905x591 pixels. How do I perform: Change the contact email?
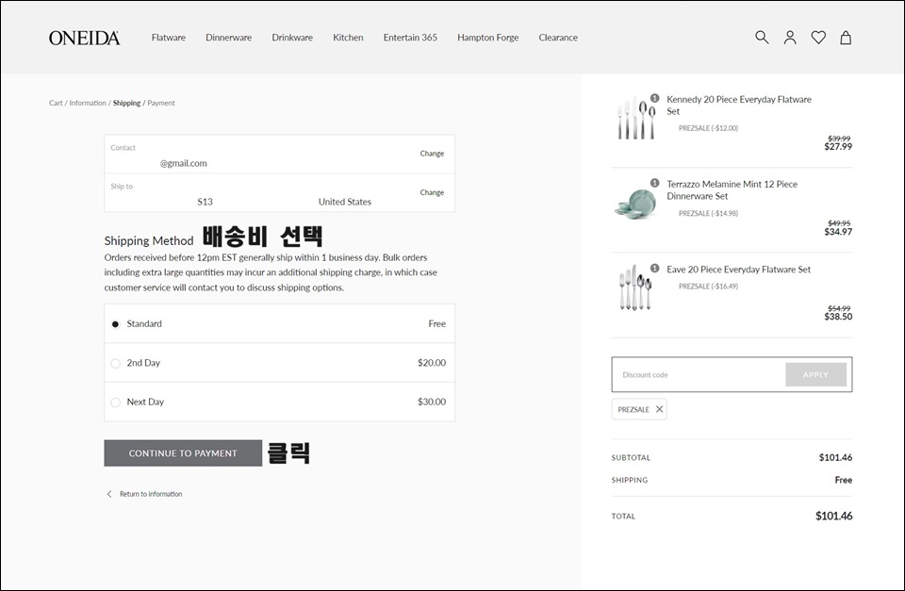click(432, 154)
